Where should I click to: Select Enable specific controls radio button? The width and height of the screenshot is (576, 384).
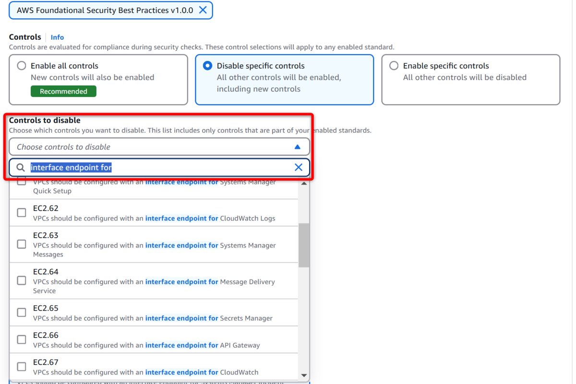point(394,66)
